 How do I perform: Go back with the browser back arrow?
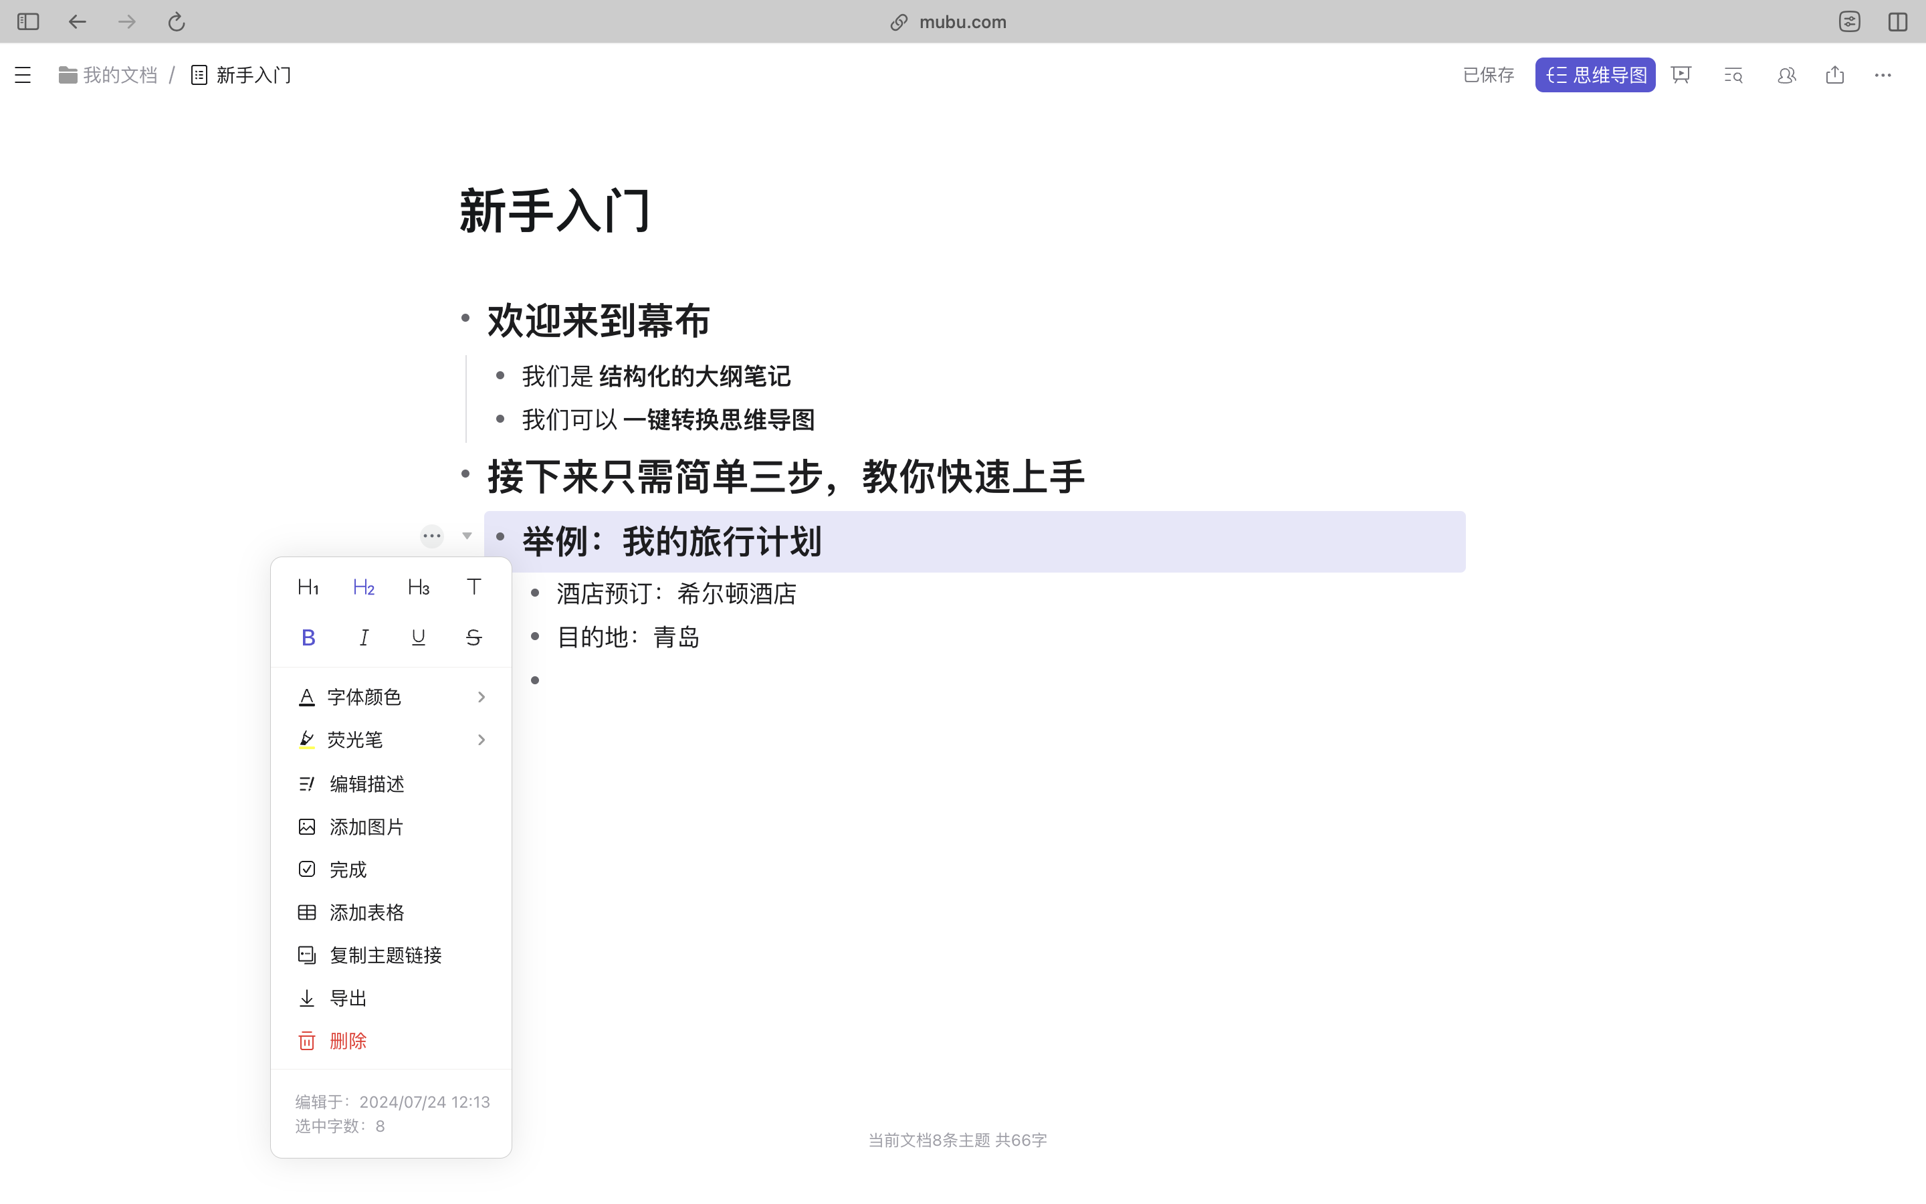77,21
